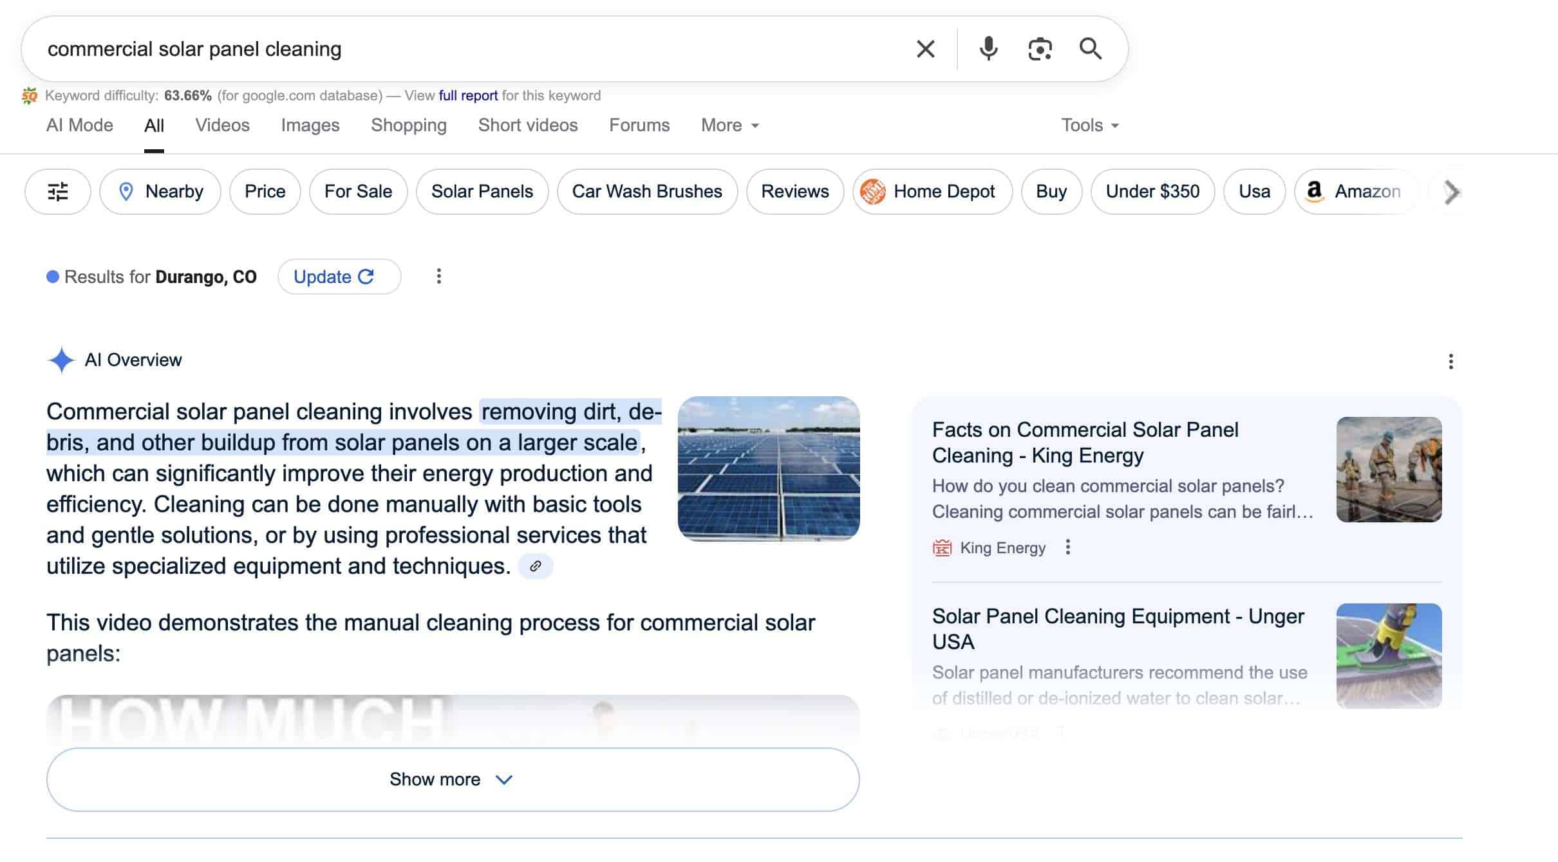
Task: Expand AI Overview with Show more
Action: (x=453, y=780)
